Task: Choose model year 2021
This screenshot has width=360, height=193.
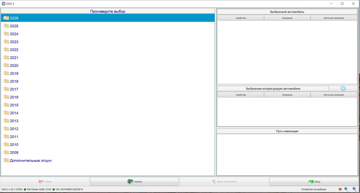Action: coord(108,58)
